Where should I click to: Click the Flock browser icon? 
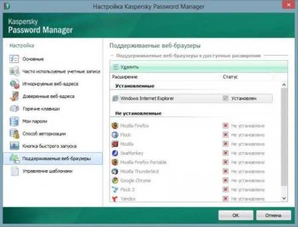pos(115,135)
